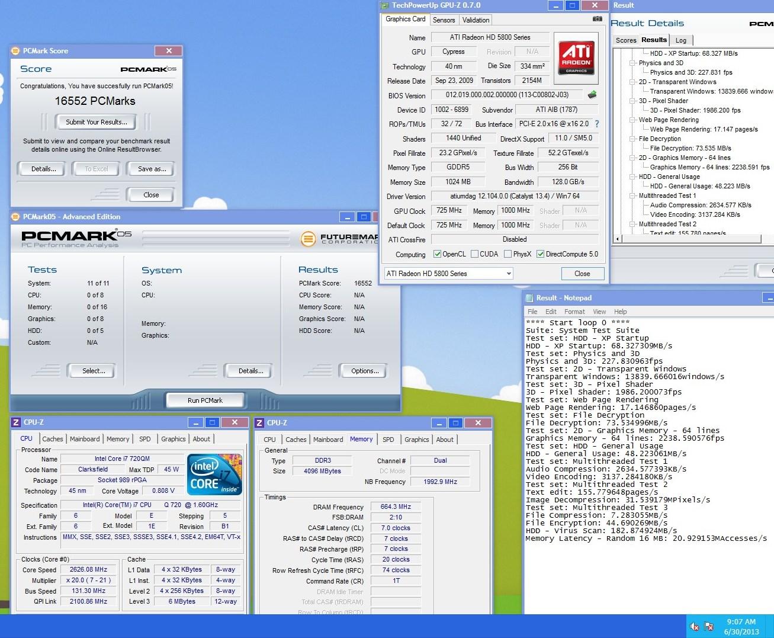Image resolution: width=774 pixels, height=638 pixels.
Task: Open the Mainboard tab in left CPU-Z window
Action: click(85, 439)
